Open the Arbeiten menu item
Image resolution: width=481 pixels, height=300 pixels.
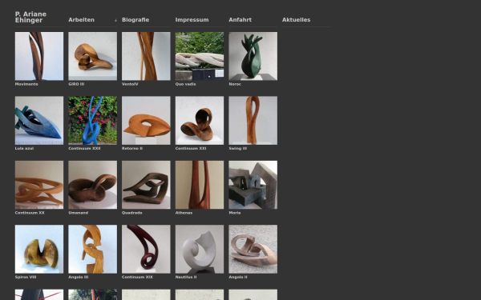[x=81, y=20]
